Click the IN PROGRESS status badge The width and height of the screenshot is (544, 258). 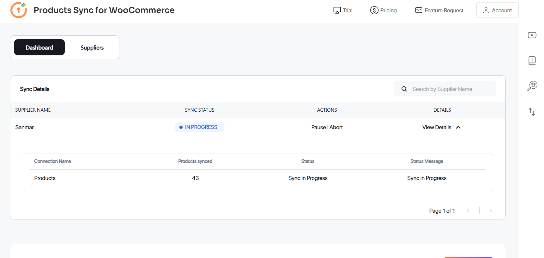(x=199, y=127)
